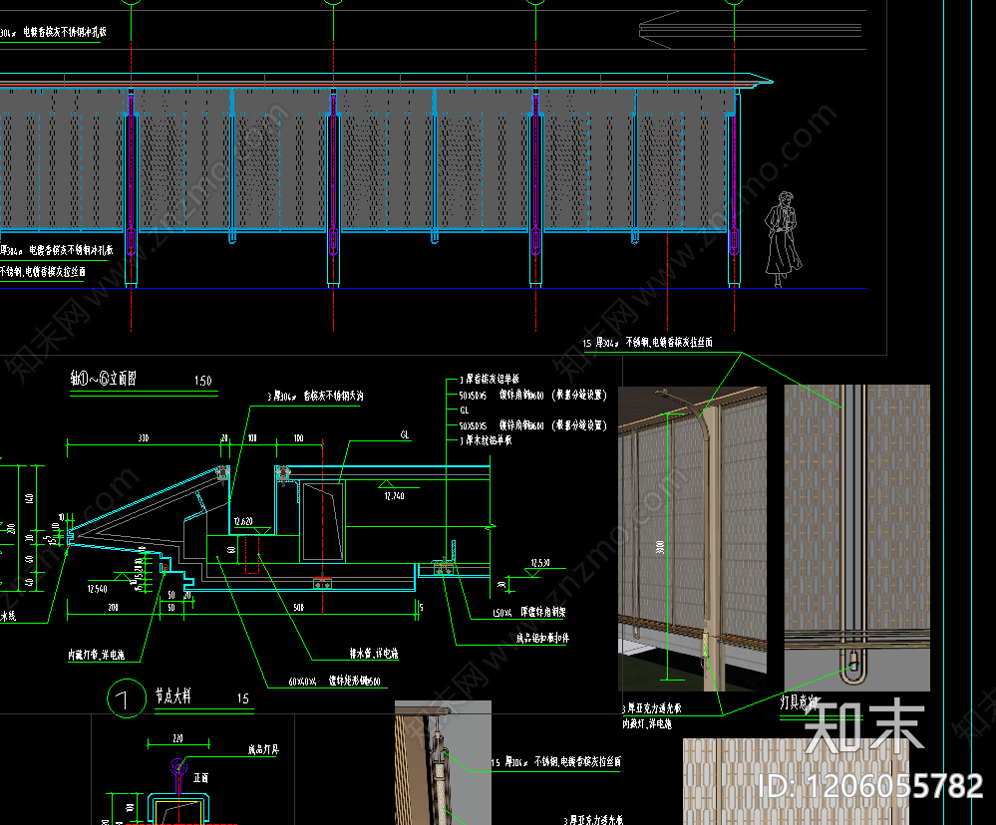Click the 1:50 scale label

[202, 381]
